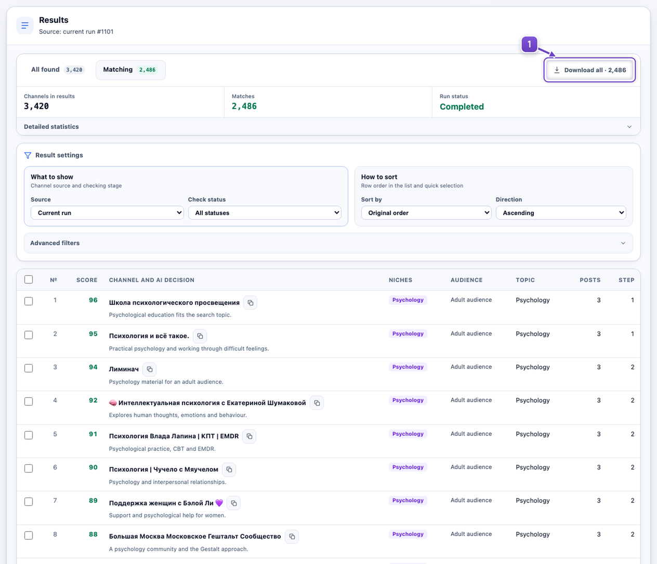Expand the Advanced filters section
This screenshot has height=564, width=657.
pyautogui.click(x=328, y=243)
